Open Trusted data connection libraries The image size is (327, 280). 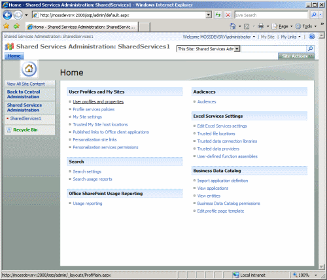pyautogui.click(x=227, y=141)
